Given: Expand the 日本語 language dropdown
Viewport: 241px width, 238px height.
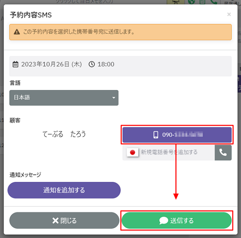Looking at the screenshot, I should pos(64,98).
